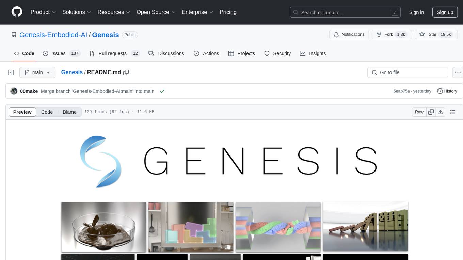Click the Pull requests count badge 12

click(135, 53)
